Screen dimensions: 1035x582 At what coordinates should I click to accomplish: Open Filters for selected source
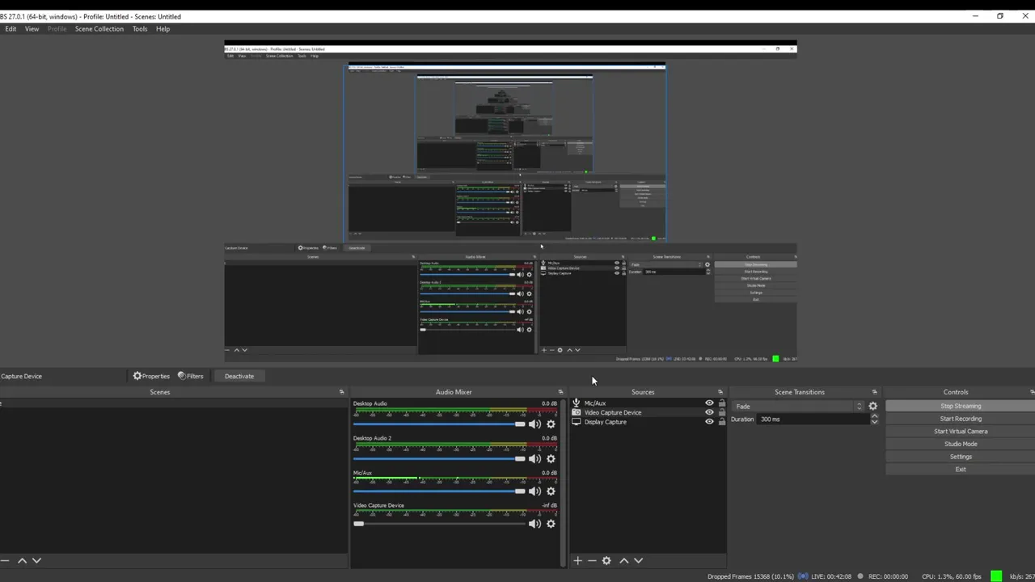click(x=191, y=376)
